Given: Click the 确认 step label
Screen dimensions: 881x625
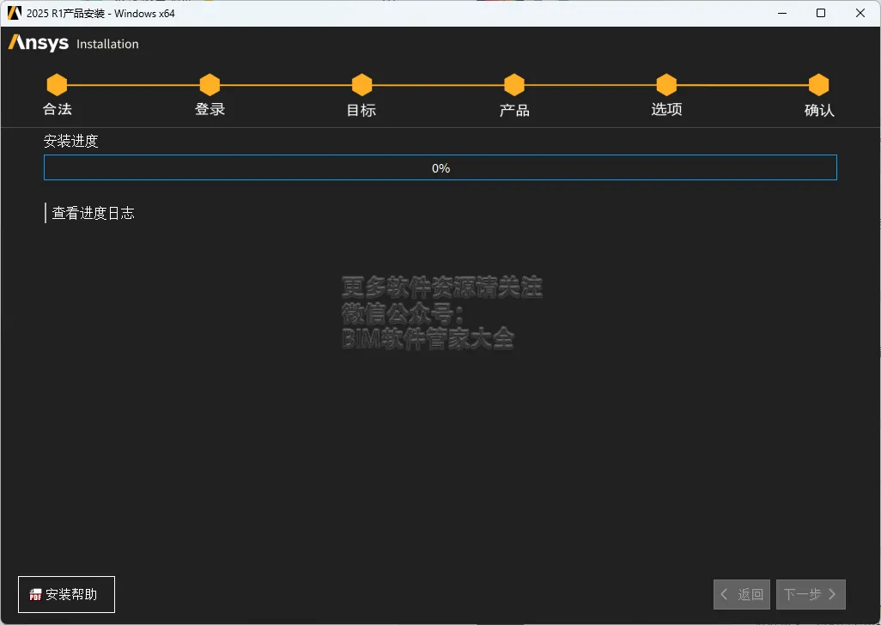Looking at the screenshot, I should tap(819, 110).
